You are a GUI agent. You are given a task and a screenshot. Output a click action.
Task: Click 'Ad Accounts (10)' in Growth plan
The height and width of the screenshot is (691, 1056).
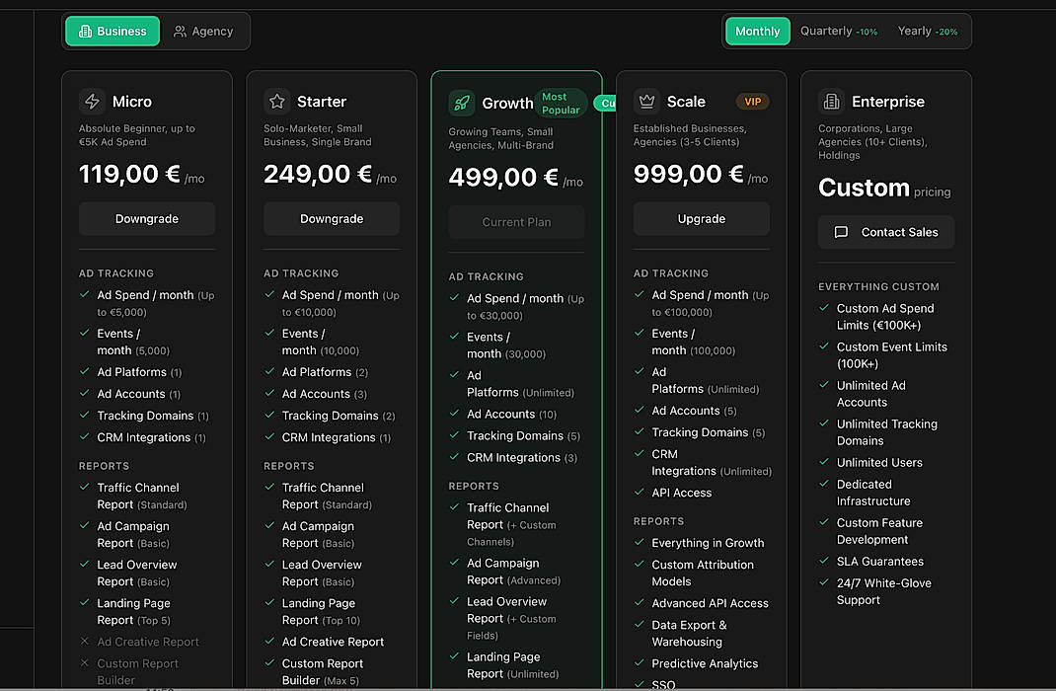tap(511, 415)
